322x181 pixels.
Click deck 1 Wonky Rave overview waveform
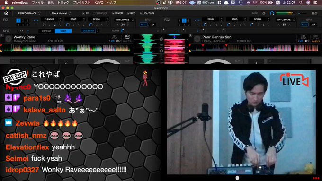coord(66,48)
